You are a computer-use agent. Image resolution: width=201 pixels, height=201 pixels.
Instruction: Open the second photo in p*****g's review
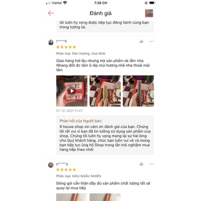[105, 197]
